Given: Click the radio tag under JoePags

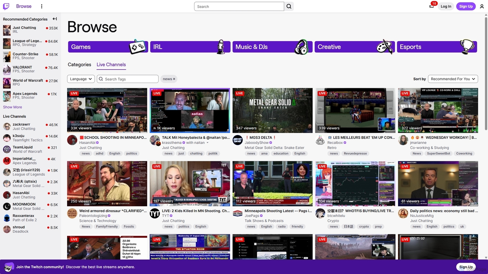Looking at the screenshot, I should click(282, 226).
